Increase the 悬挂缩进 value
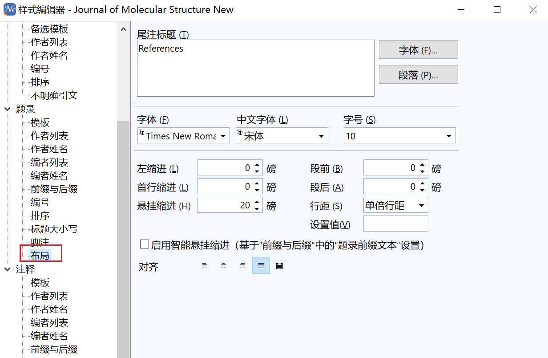 tap(257, 203)
